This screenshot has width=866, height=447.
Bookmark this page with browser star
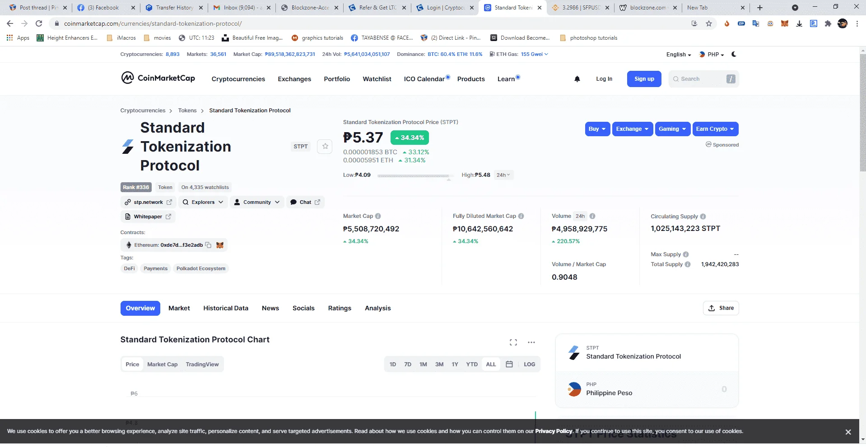click(709, 23)
